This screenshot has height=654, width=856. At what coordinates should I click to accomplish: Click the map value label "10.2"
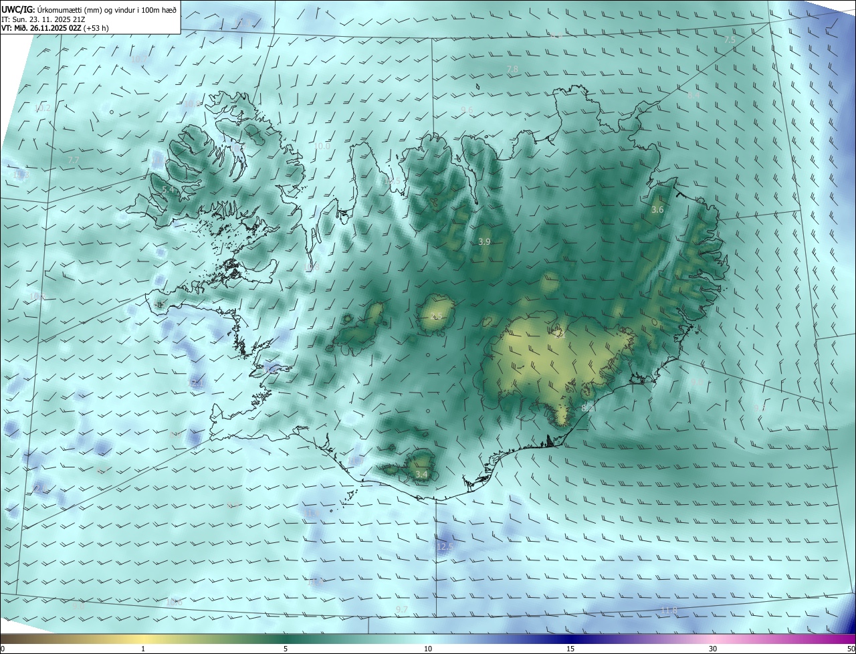tap(42, 108)
